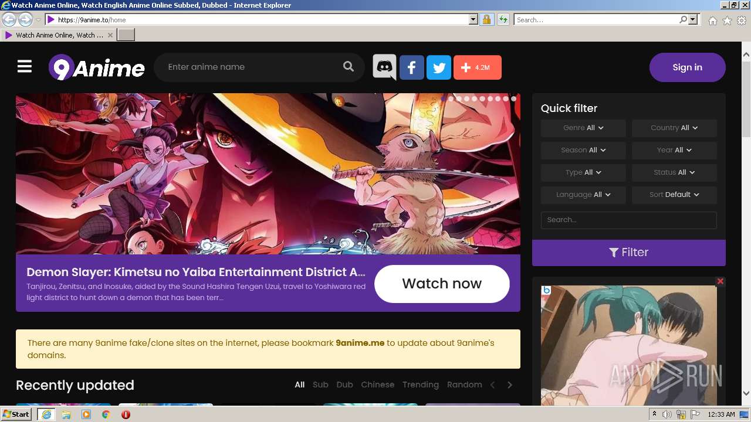Click the last banner carousel dot
Viewport: 751px width, 422px height.
513,99
